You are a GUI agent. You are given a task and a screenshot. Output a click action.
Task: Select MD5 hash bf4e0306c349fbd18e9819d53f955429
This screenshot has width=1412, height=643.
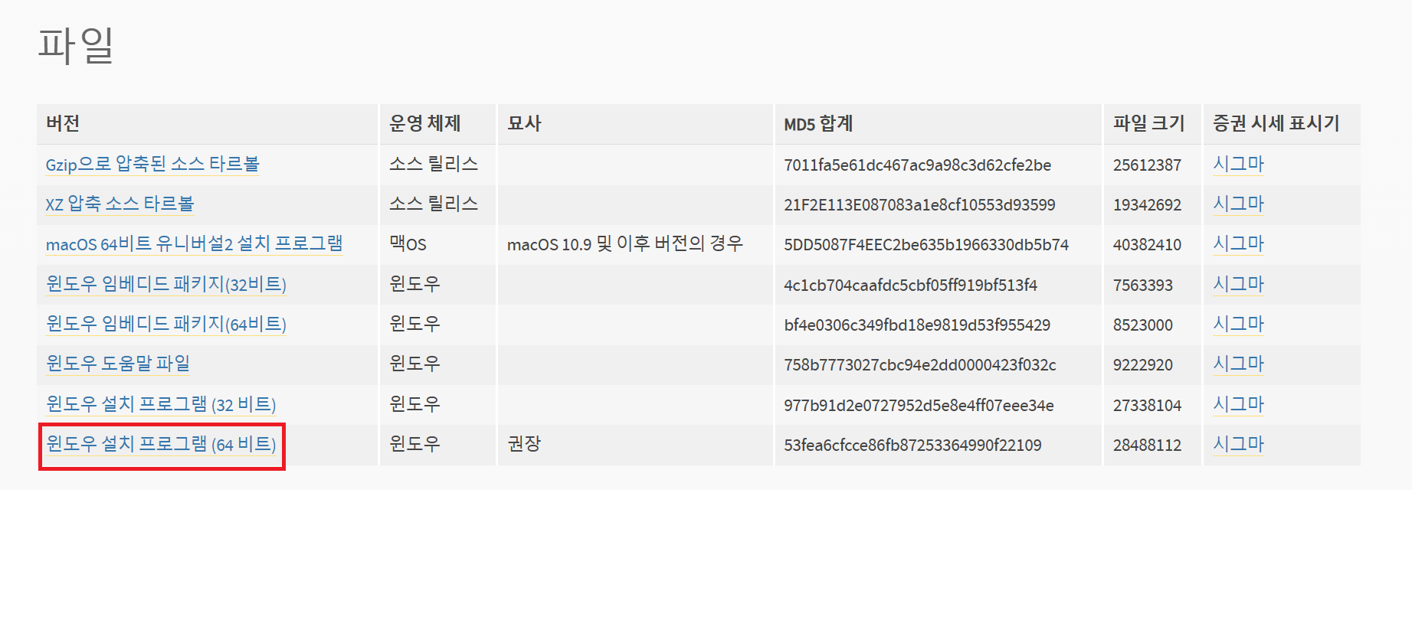pos(917,325)
